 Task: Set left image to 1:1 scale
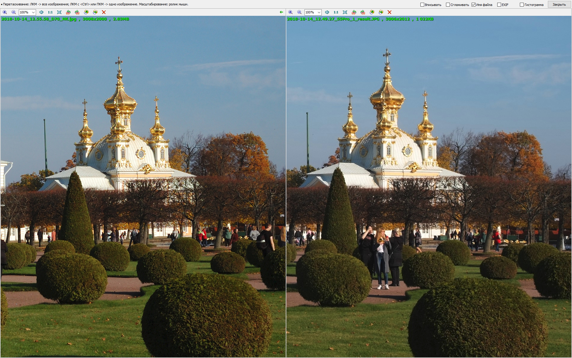50,12
